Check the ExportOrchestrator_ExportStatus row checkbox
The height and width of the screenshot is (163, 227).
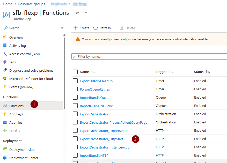click(75, 130)
